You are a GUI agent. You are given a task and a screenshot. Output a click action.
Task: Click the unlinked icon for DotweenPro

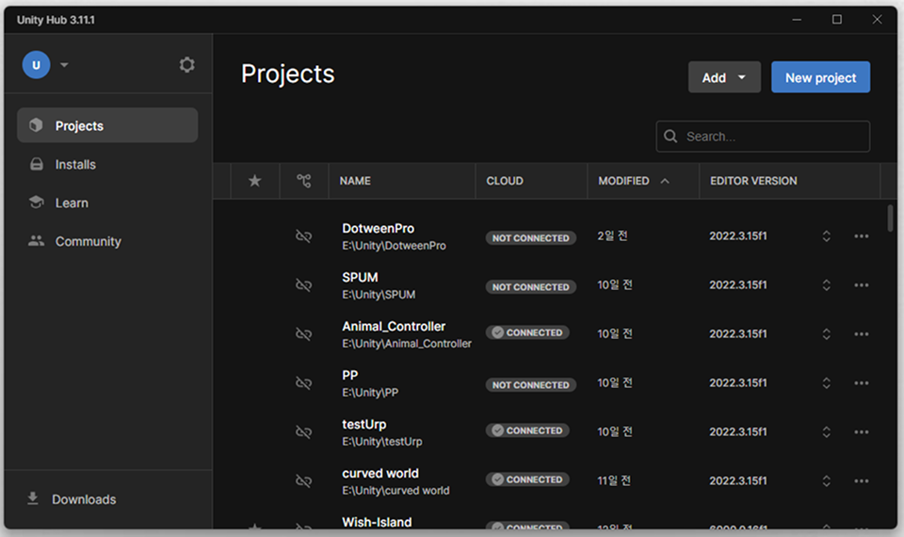304,236
